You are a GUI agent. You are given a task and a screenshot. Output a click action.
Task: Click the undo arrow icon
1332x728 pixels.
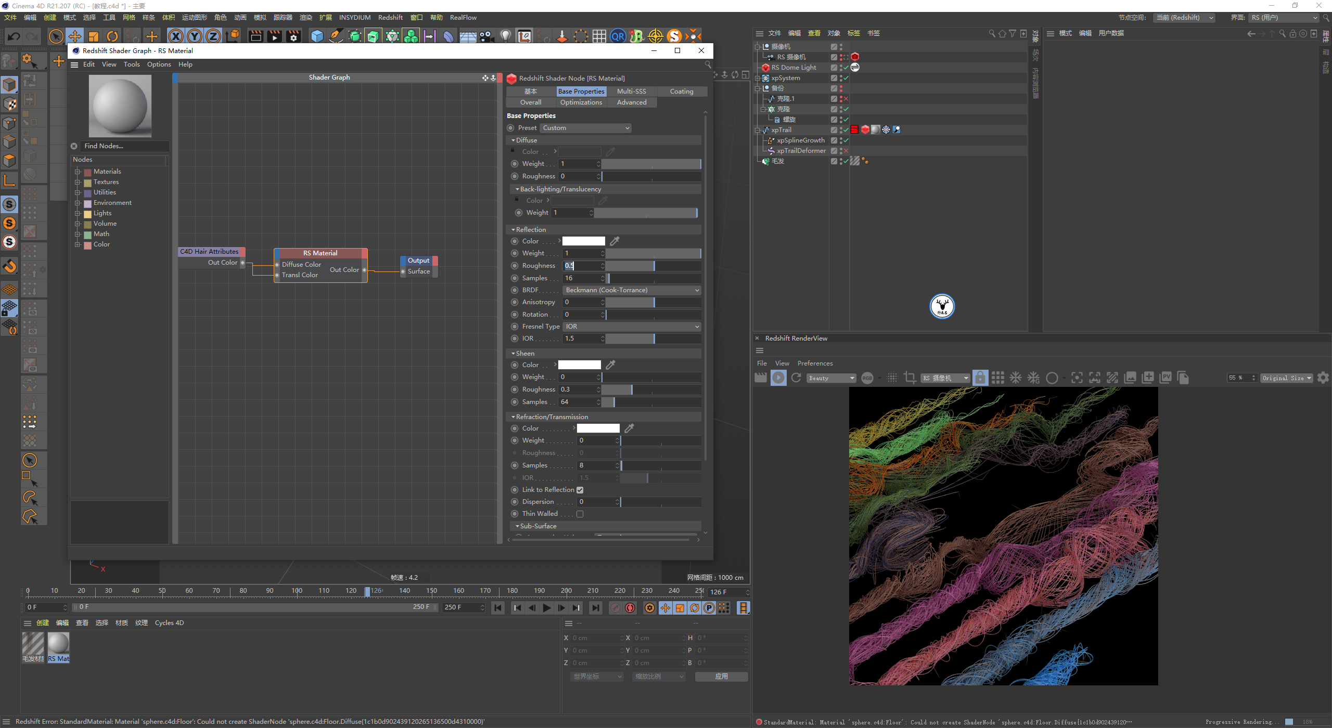point(14,36)
